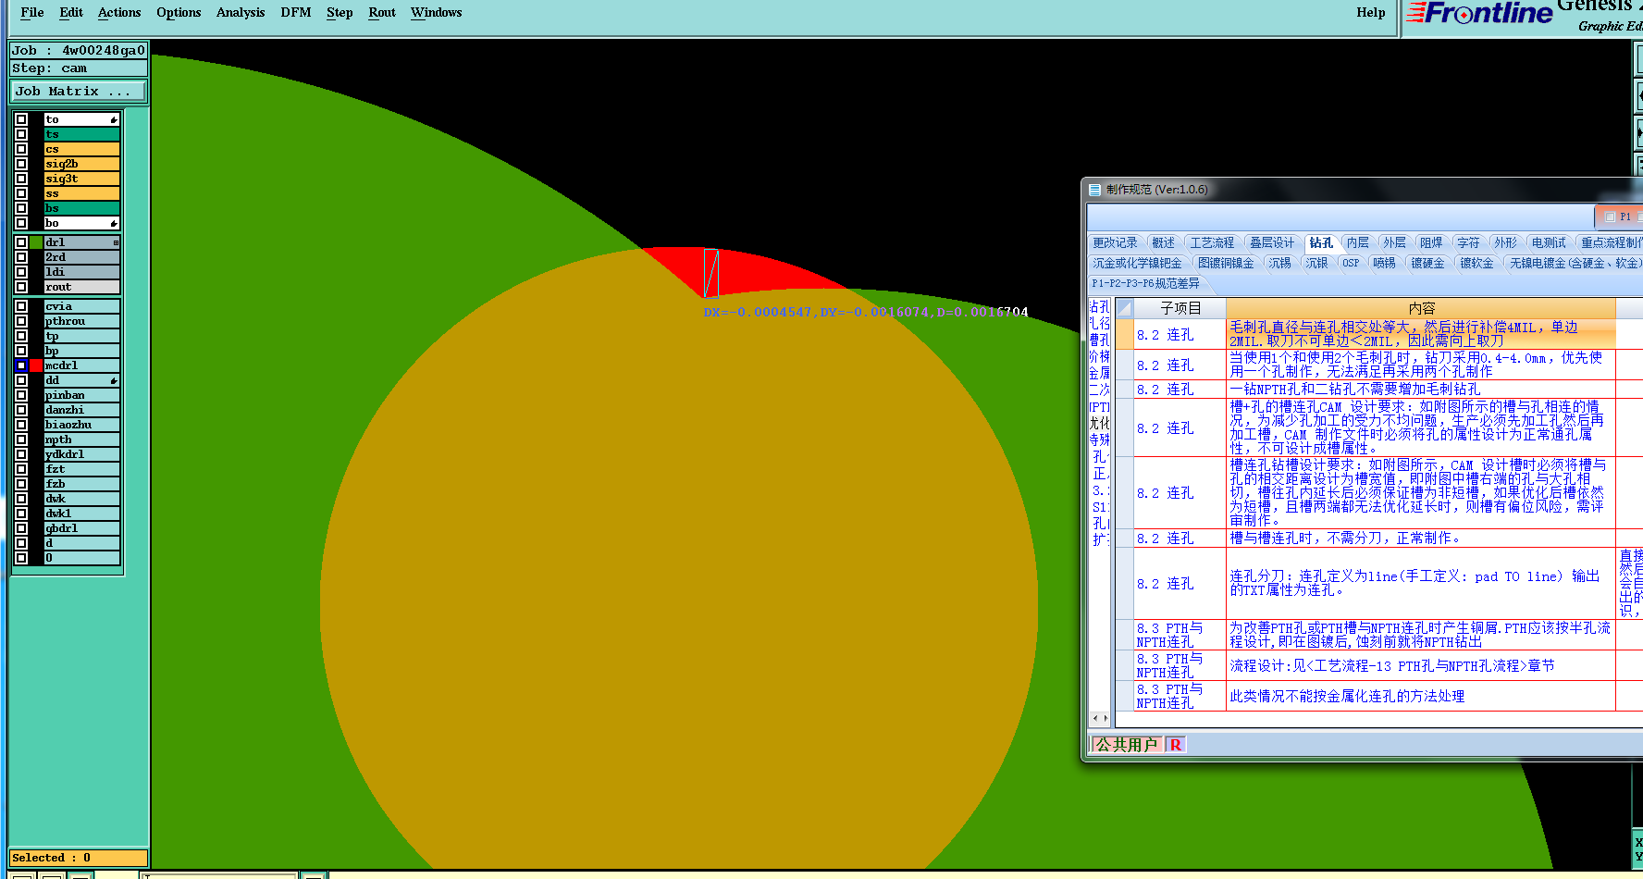Open the Step menu
Viewport: 1643px width, 879px height.
(x=340, y=12)
